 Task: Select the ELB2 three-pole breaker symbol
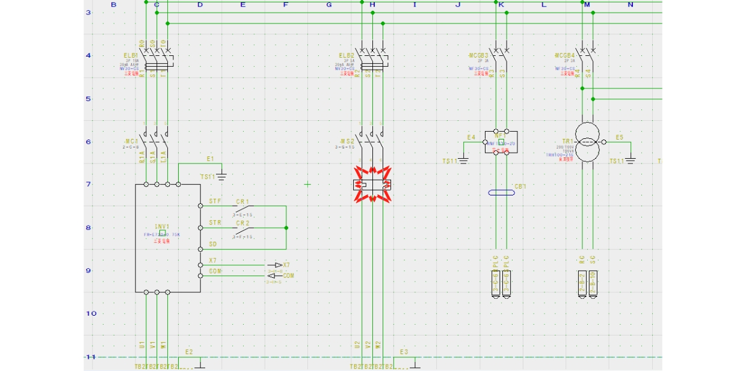pos(373,57)
